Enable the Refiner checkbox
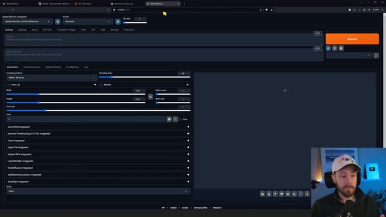The width and height of the screenshot is (386, 217). coord(101,84)
